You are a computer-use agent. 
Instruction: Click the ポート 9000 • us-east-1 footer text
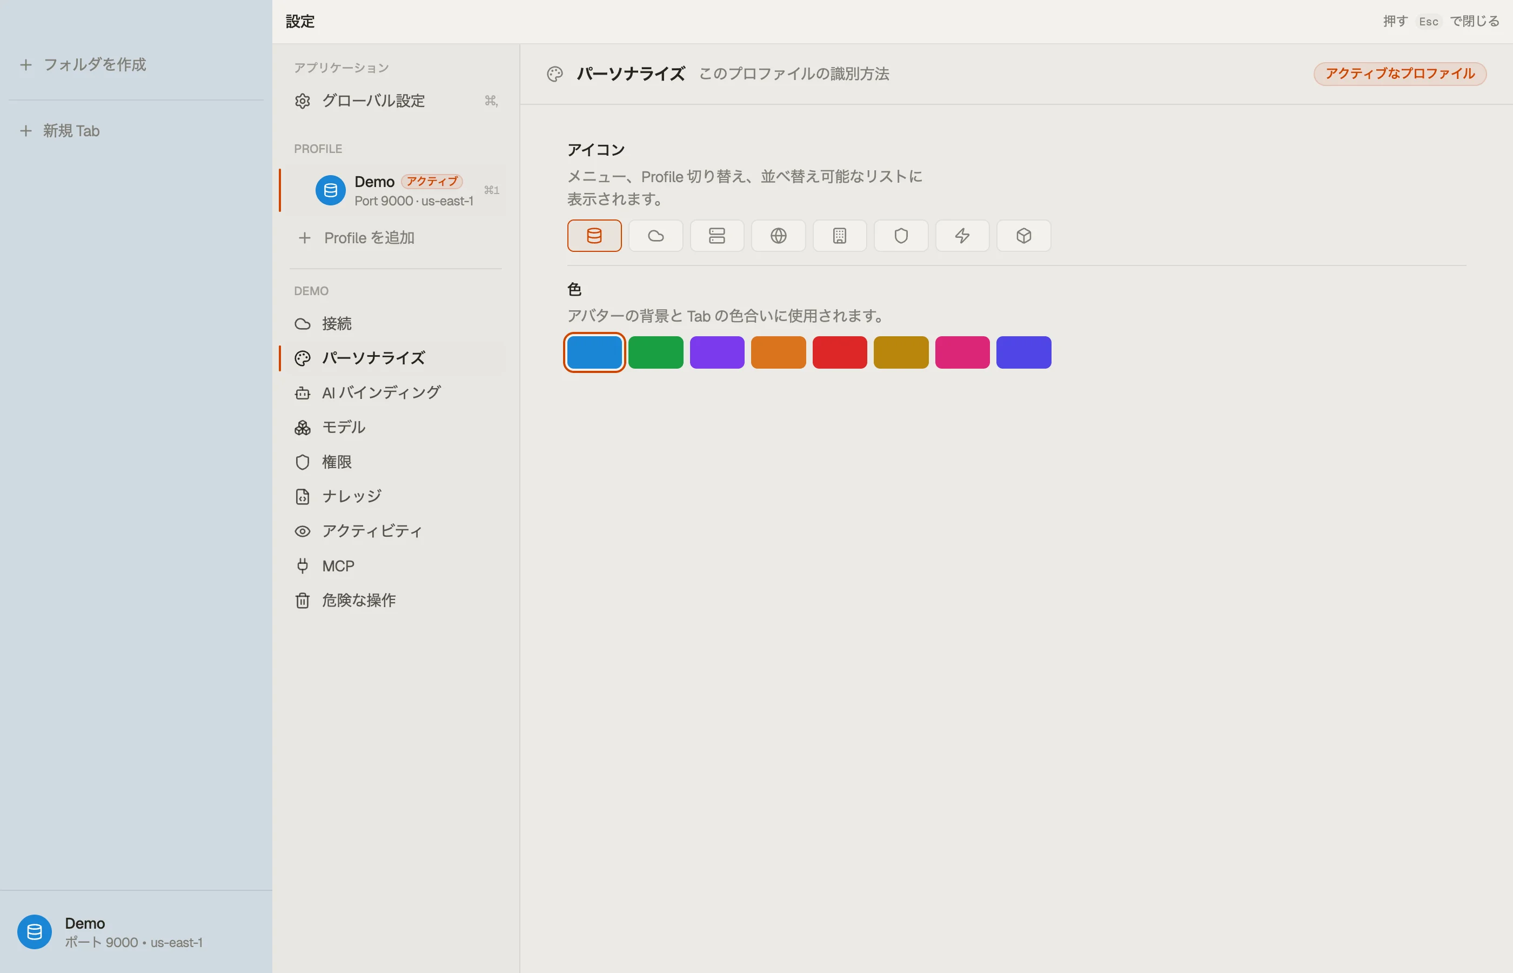(x=134, y=942)
